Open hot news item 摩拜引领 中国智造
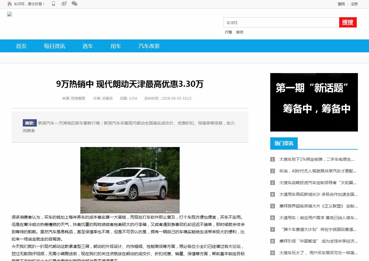The width and height of the screenshot is (369, 261). tap(318, 241)
